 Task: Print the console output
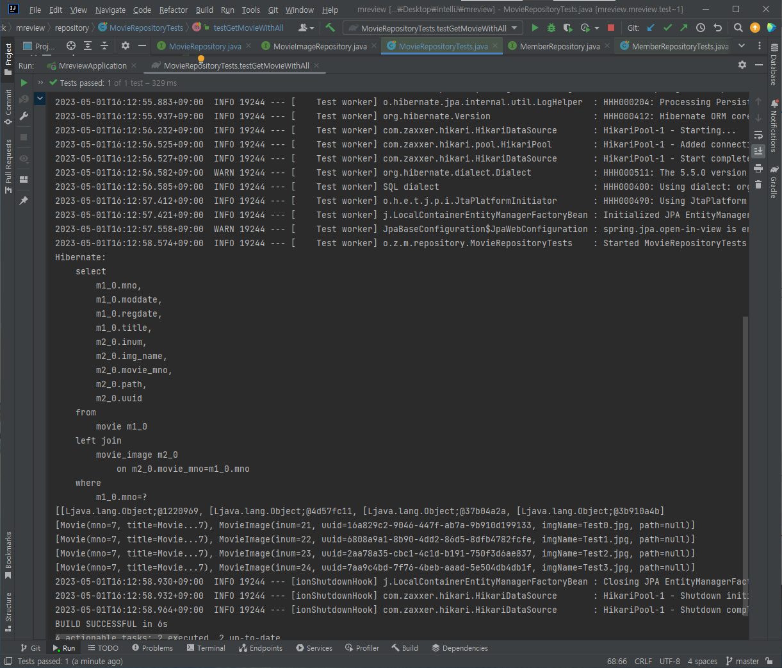pos(758,168)
